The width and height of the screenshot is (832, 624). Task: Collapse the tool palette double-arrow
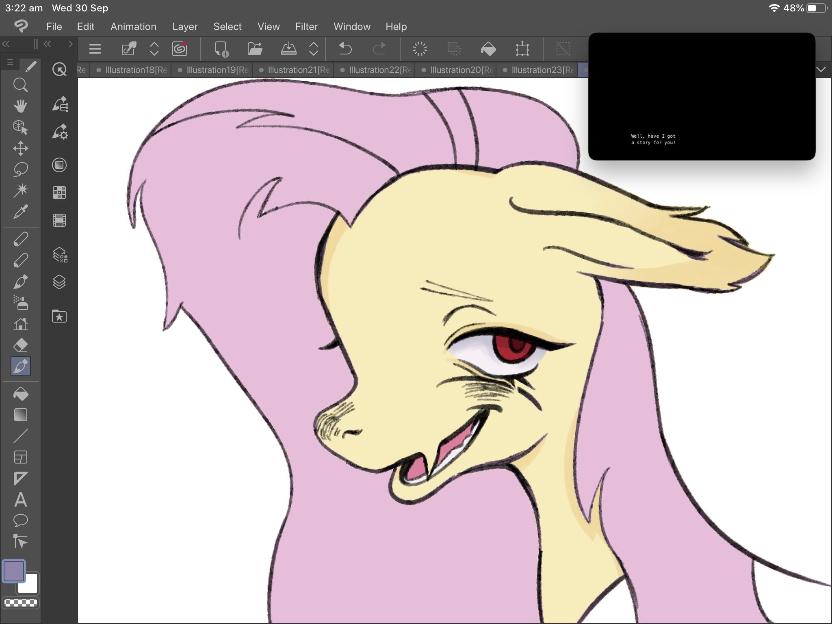6,44
